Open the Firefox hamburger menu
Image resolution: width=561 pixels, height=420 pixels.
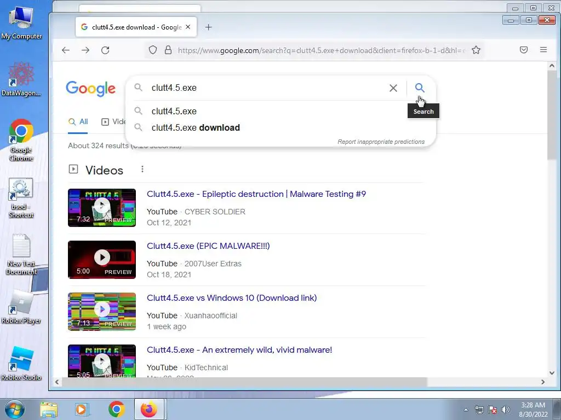pyautogui.click(x=543, y=50)
